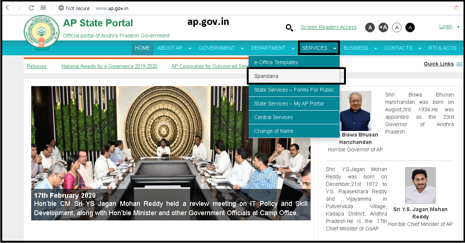Viewport: 465px width, 243px height.
Task: Open National Awards for e-Governance 2019-2020 link
Action: [x=109, y=66]
